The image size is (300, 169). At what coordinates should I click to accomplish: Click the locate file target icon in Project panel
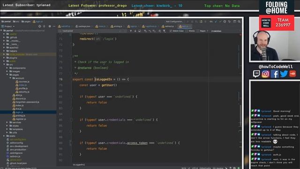point(39,26)
